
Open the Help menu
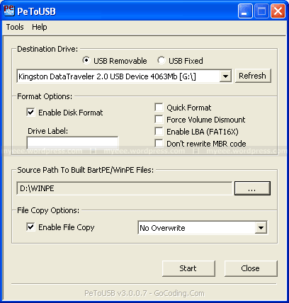(40, 27)
